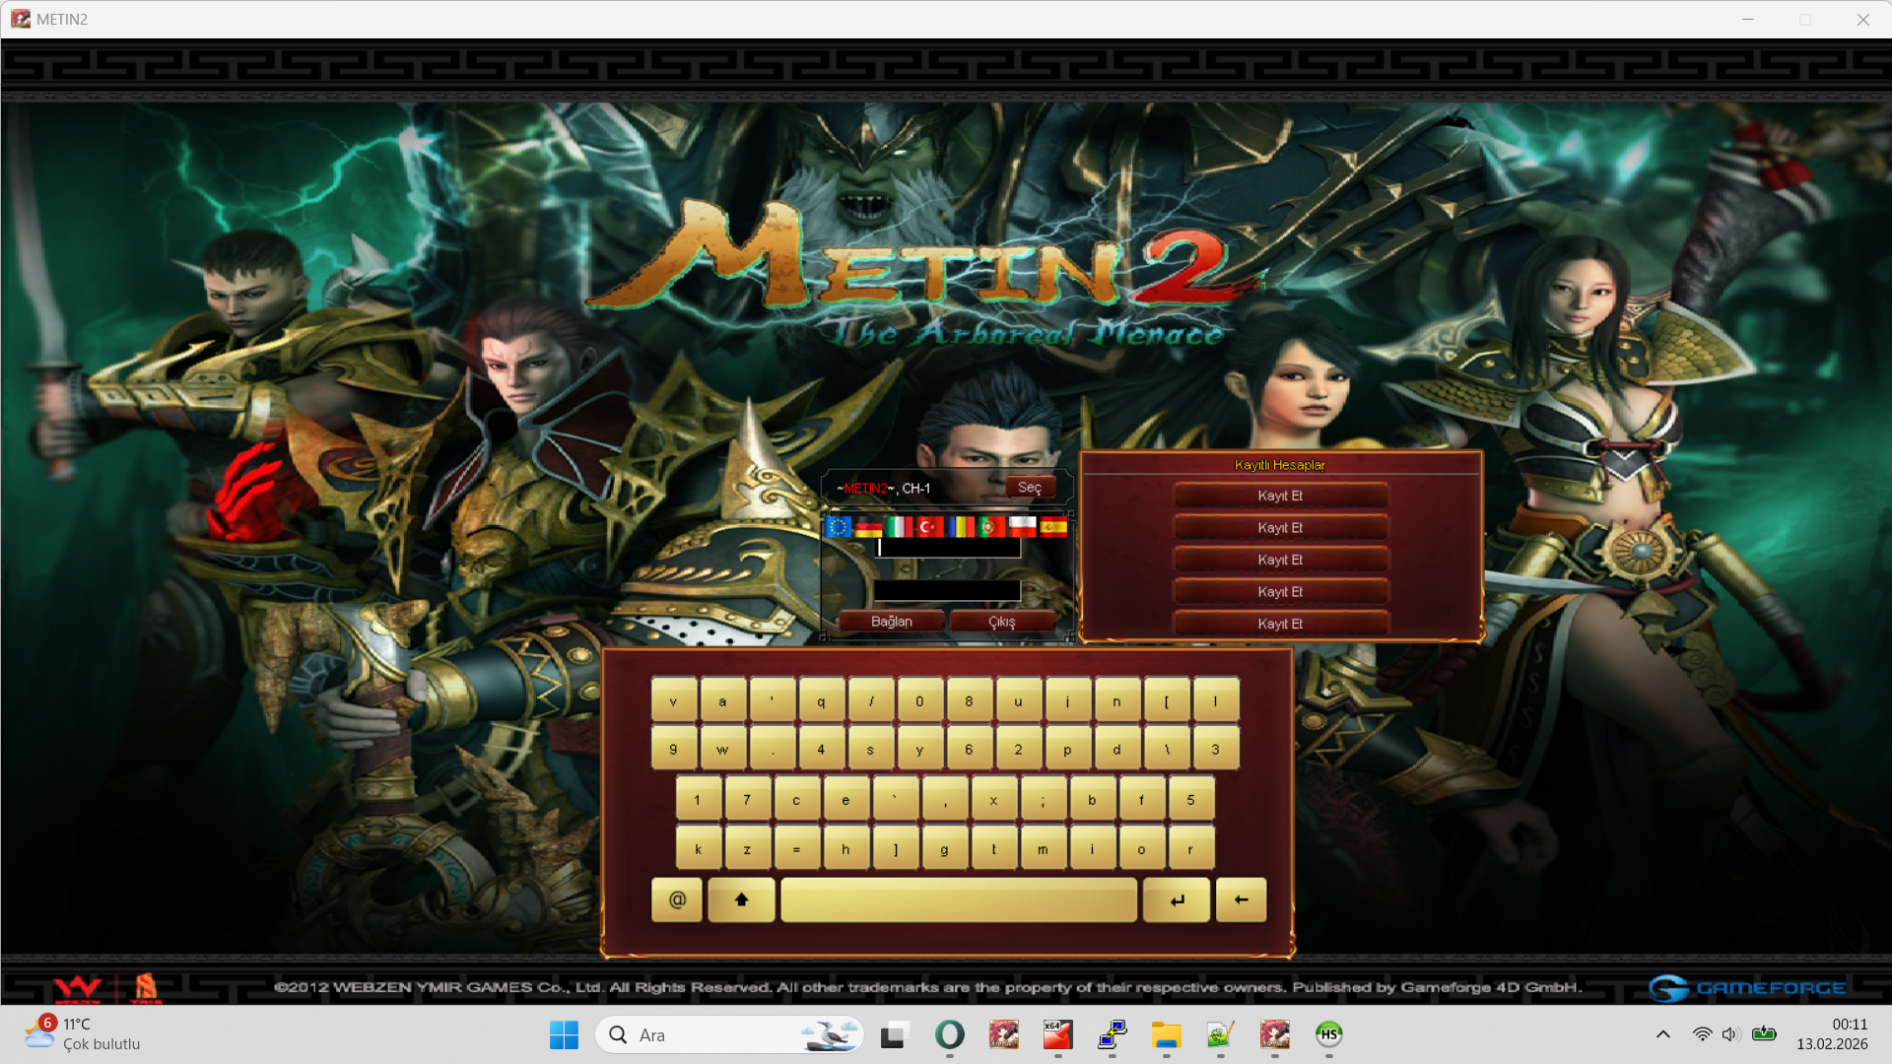The width and height of the screenshot is (1892, 1064).
Task: Open the Windows Start menu
Action: coord(564,1034)
